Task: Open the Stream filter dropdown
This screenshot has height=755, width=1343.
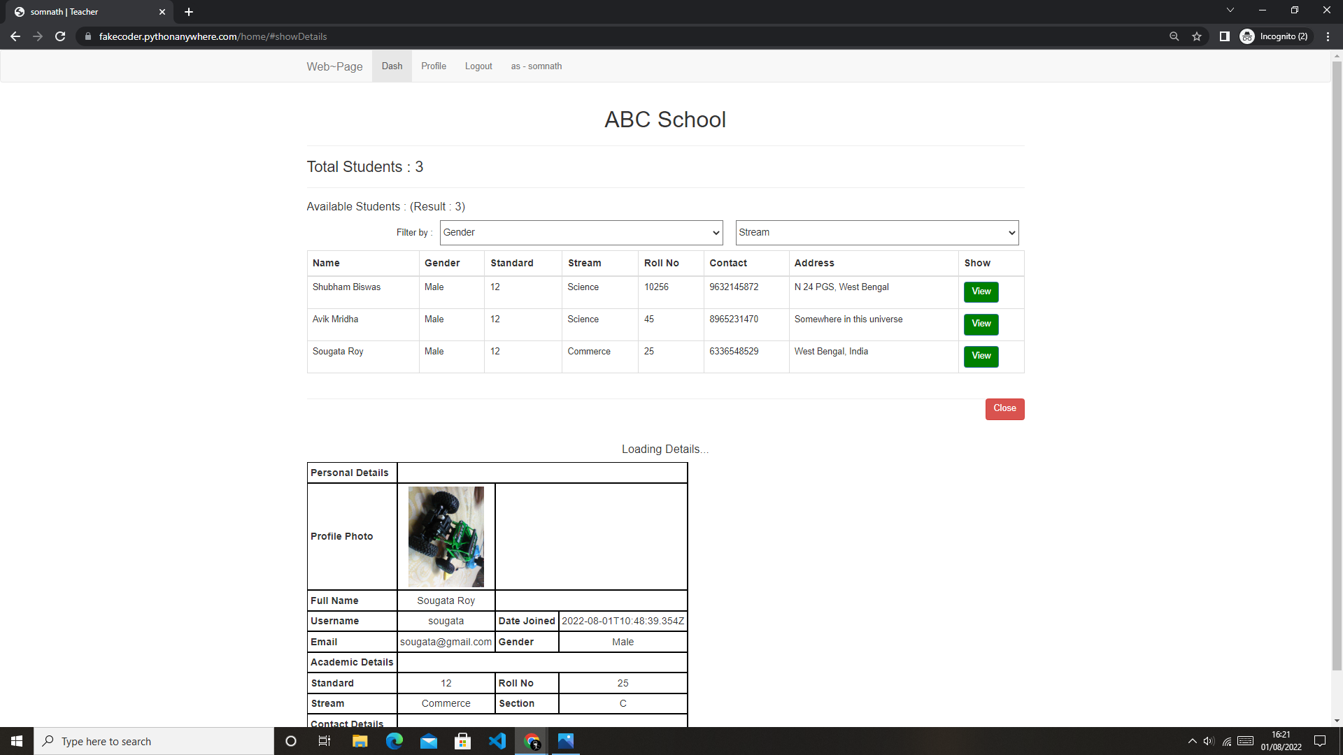Action: (x=876, y=233)
